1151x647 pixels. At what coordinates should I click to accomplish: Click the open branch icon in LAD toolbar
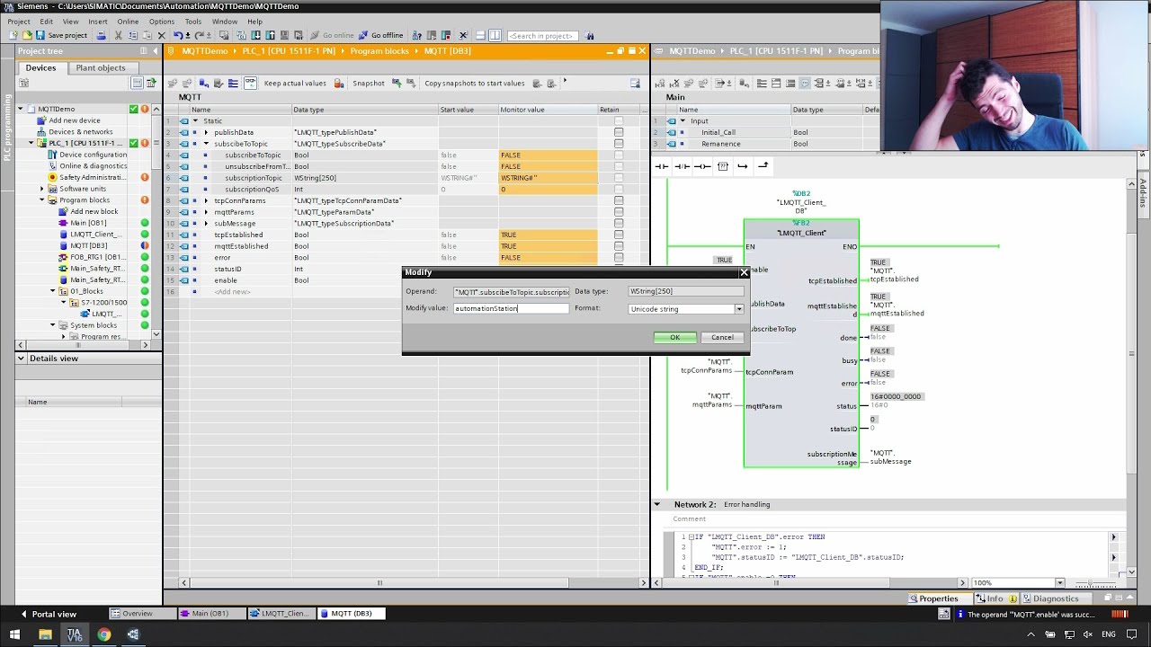tap(742, 166)
